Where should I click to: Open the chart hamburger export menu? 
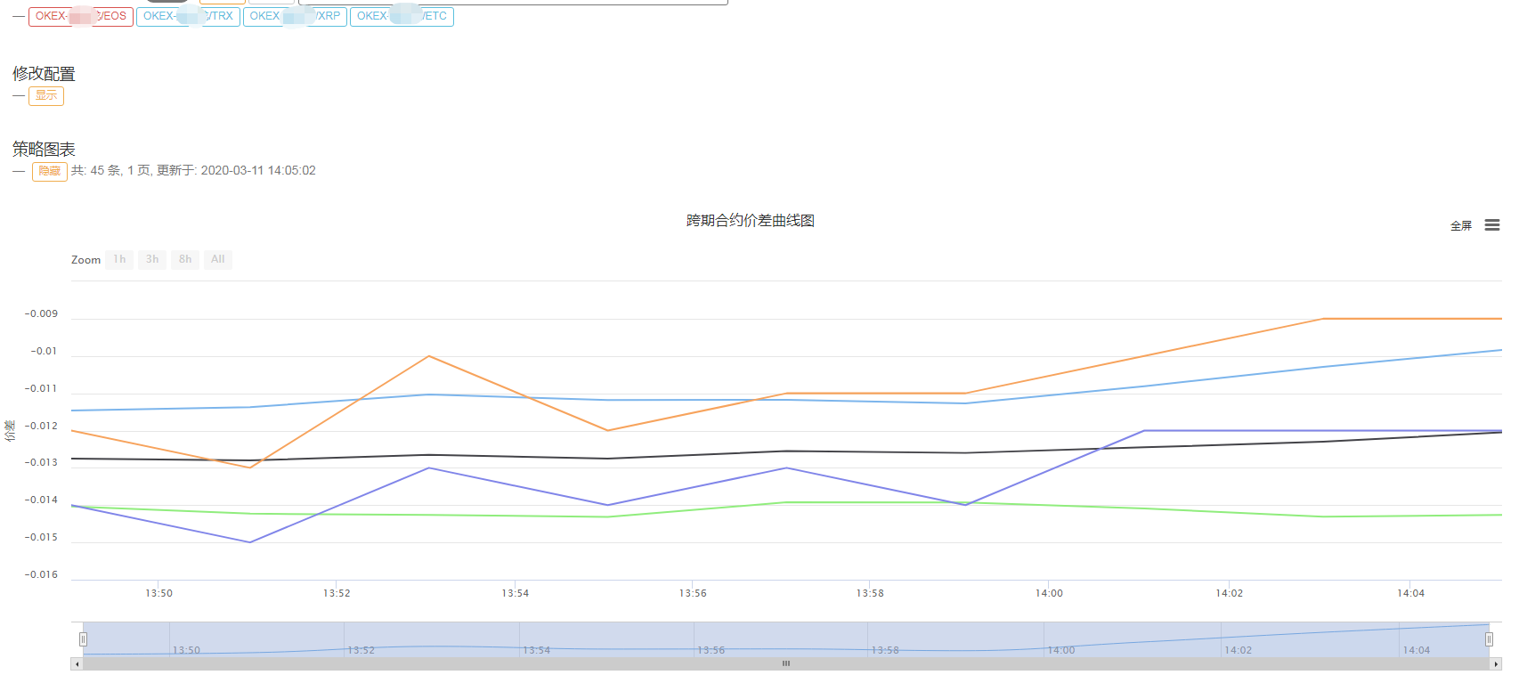point(1492,225)
